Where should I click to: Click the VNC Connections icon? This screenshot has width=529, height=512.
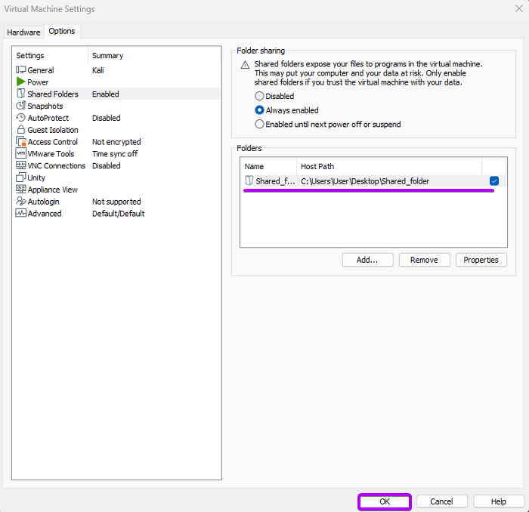(20, 165)
